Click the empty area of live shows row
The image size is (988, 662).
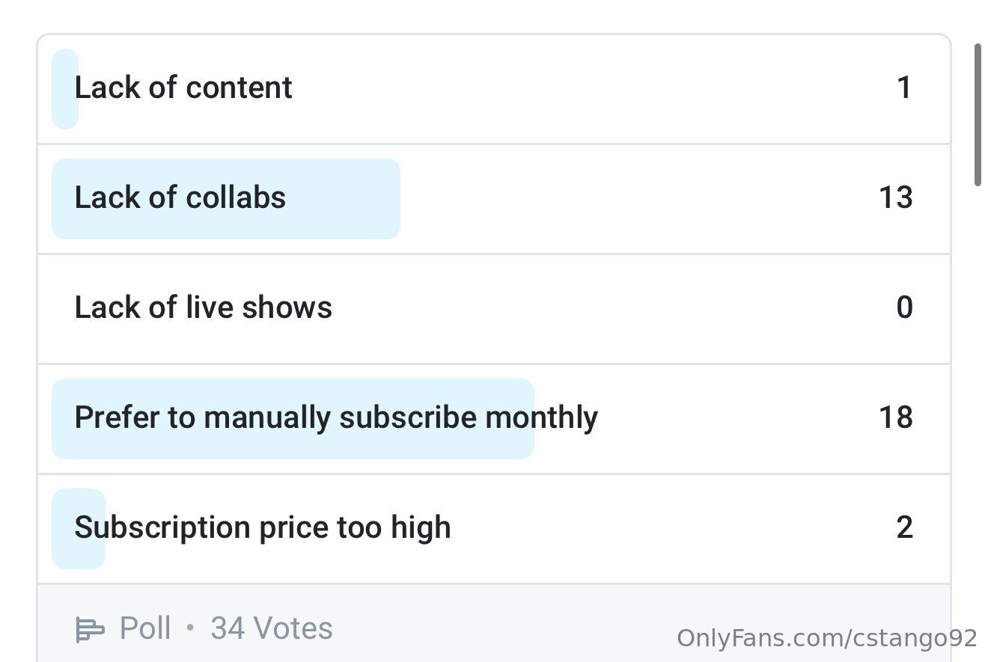point(599,307)
